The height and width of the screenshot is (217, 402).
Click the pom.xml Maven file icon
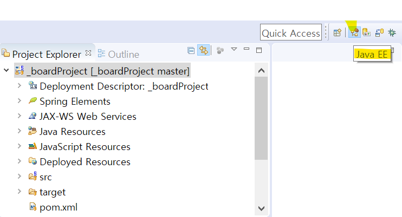[x=33, y=206]
